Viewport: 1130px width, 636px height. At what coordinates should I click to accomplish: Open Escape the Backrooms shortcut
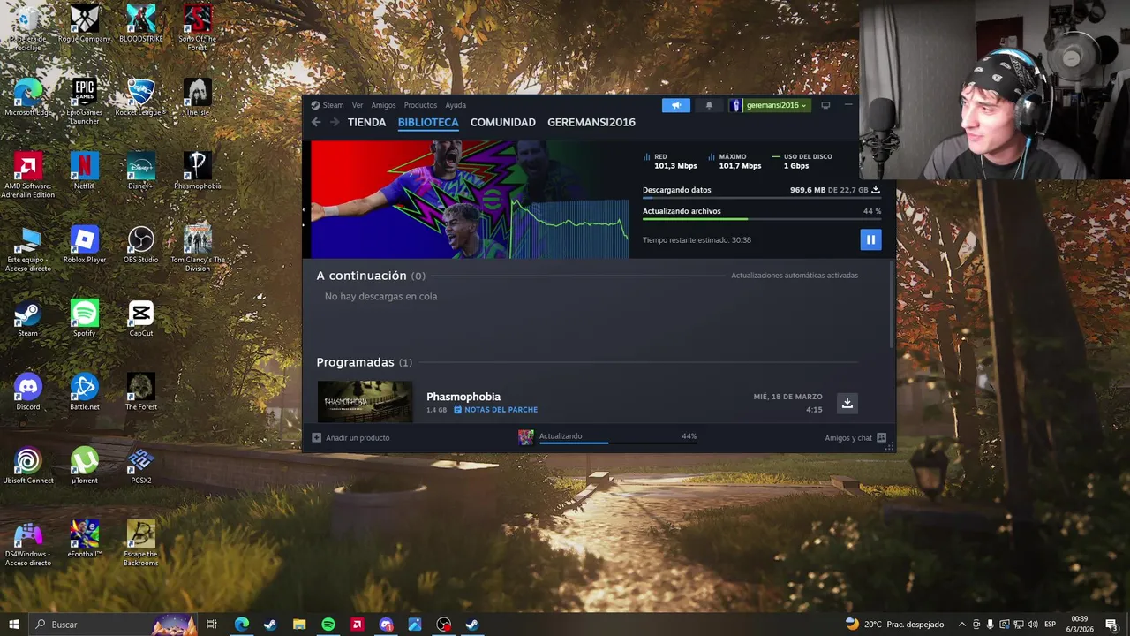tap(140, 544)
